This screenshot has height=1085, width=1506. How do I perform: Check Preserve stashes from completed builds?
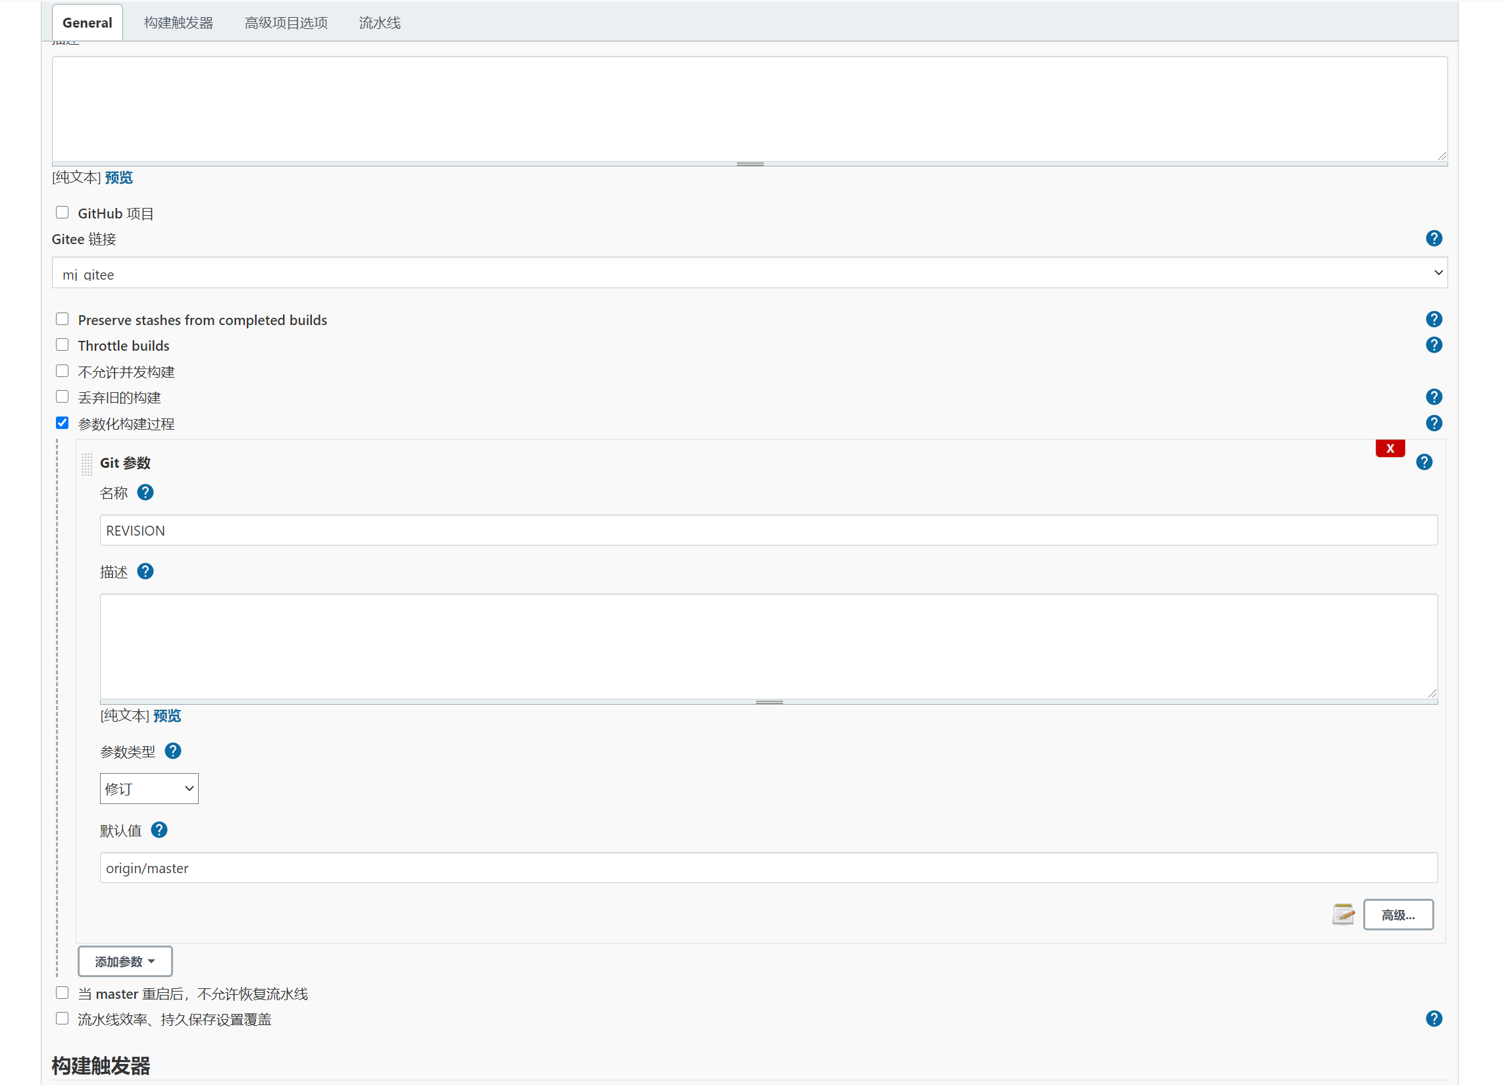62,319
